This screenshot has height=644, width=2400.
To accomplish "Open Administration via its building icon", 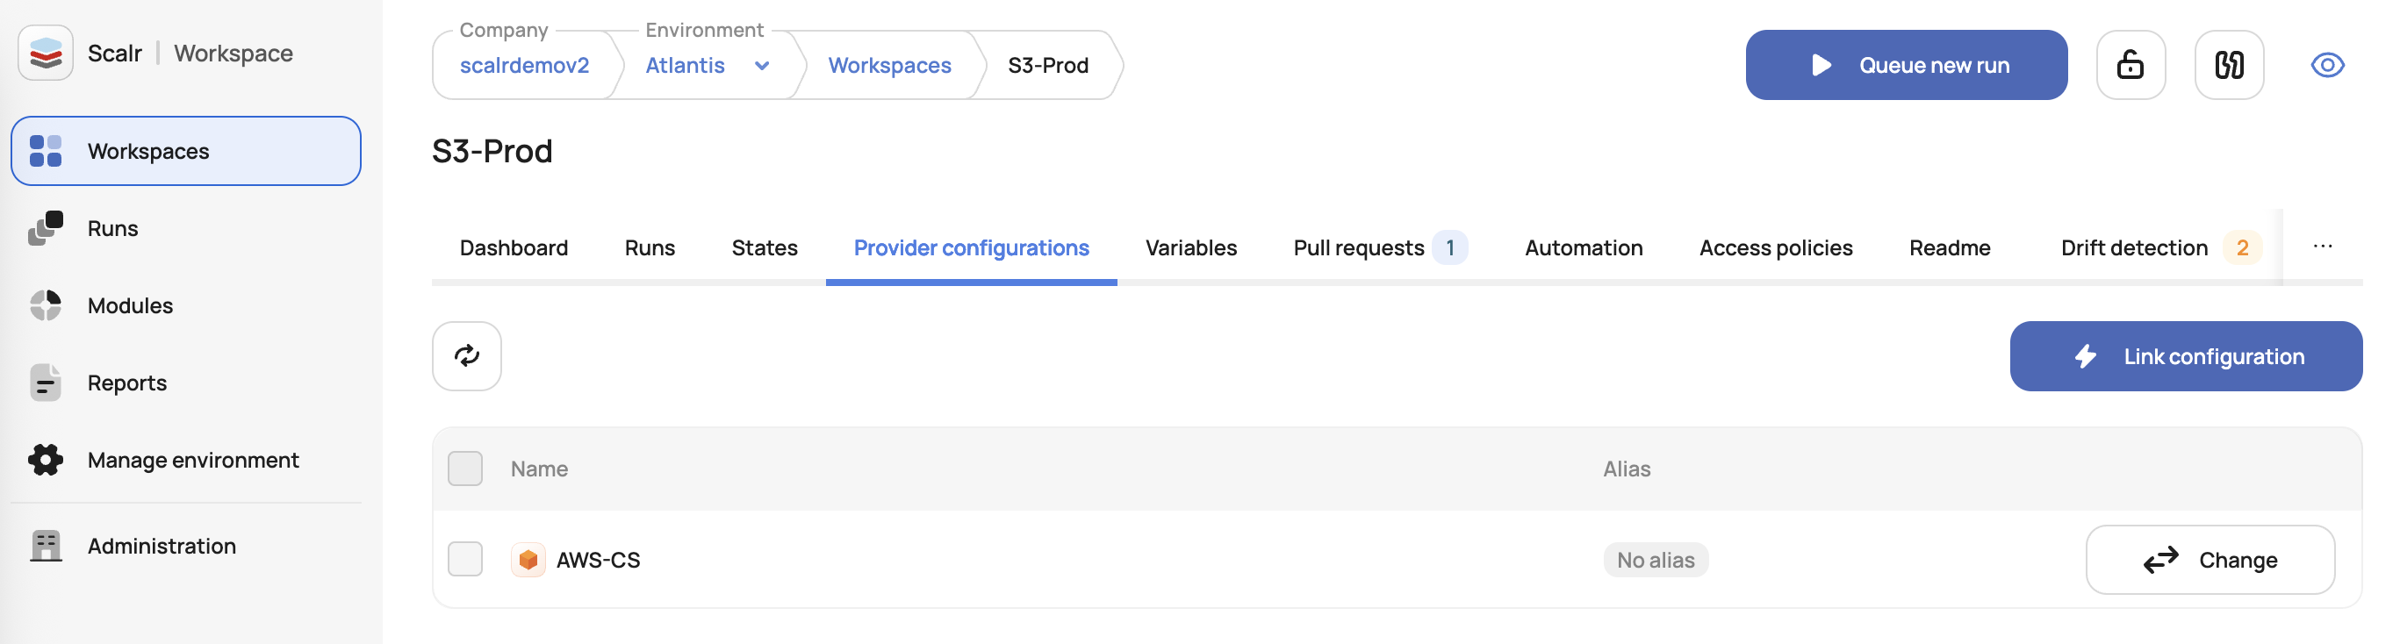I will tap(46, 547).
